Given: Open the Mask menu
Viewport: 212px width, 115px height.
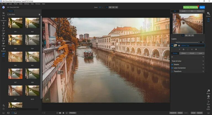Looking at the screenshot, I should click(21, 4).
